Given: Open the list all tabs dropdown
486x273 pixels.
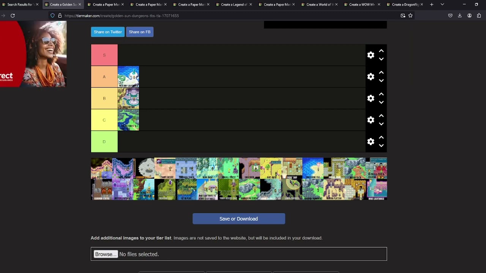Looking at the screenshot, I should tap(442, 5).
